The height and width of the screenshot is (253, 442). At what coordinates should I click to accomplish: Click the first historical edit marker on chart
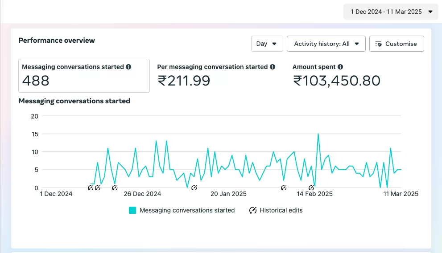click(x=91, y=188)
